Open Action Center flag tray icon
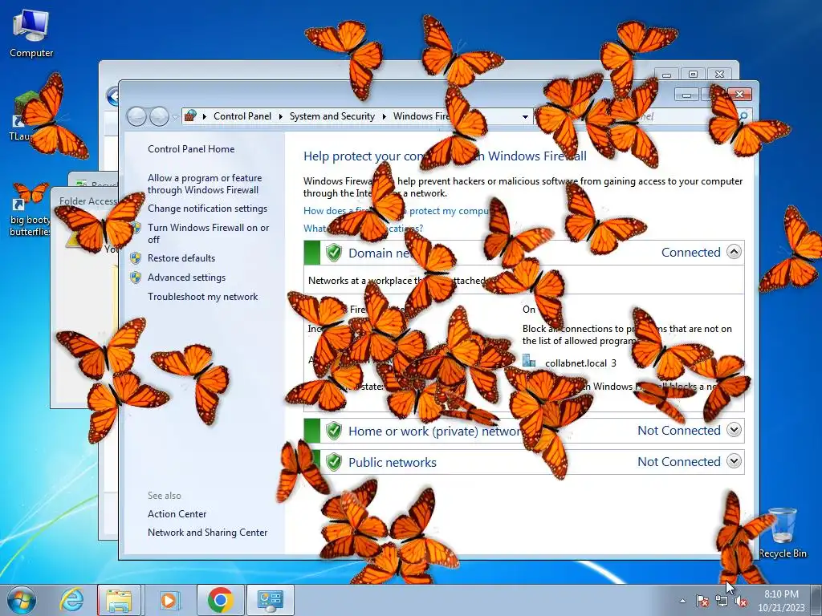 pyautogui.click(x=702, y=602)
